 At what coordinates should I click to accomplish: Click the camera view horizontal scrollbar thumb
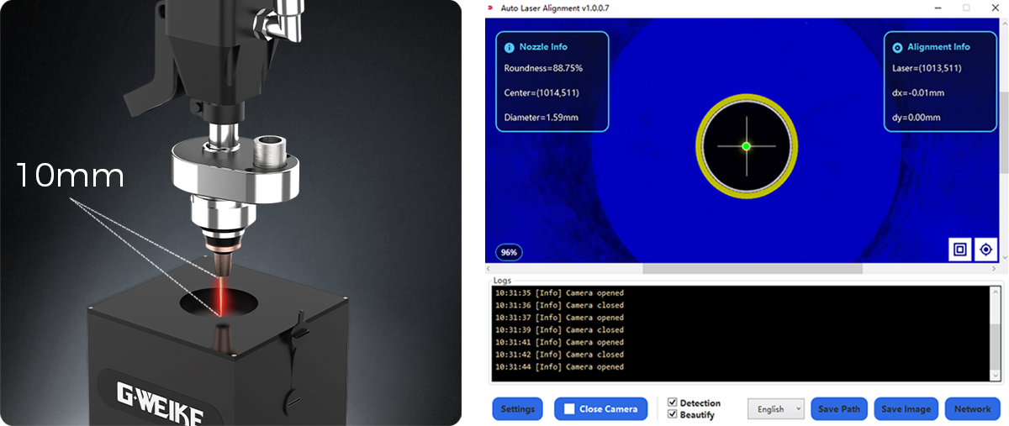coord(752,269)
